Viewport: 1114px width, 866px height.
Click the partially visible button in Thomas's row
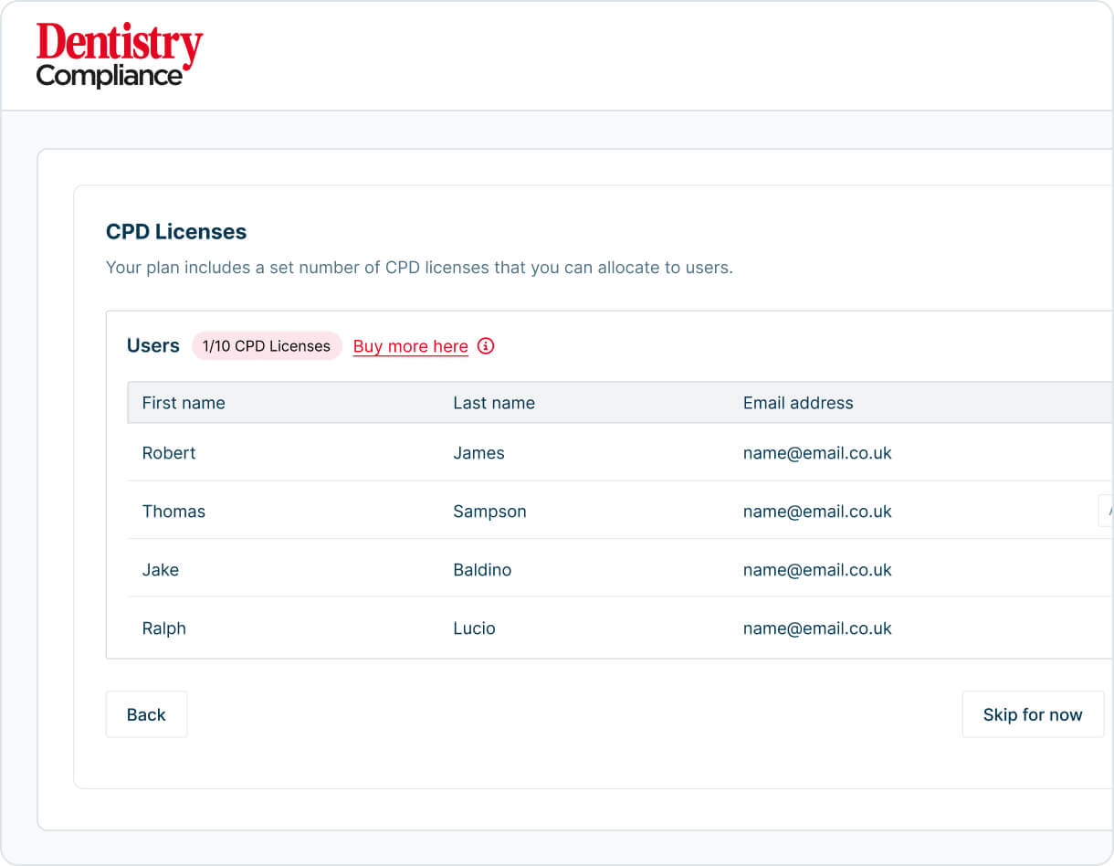pos(1106,511)
